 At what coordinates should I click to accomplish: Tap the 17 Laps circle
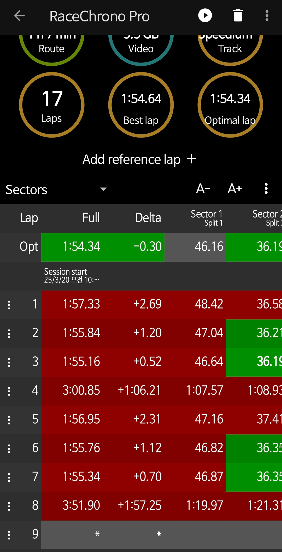click(x=52, y=105)
